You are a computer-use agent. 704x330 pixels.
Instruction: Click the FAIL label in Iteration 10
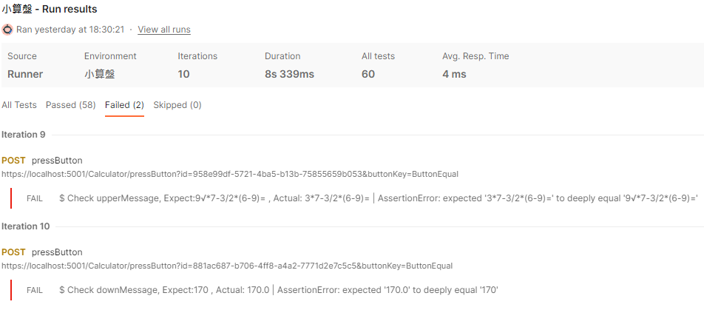click(34, 290)
